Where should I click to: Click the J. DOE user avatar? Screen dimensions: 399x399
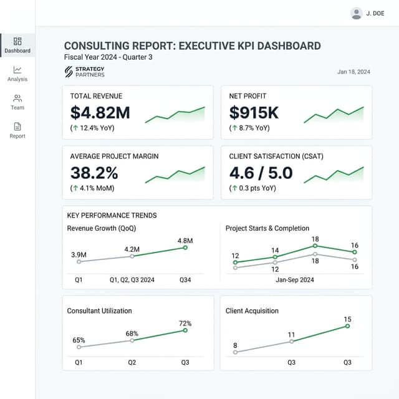pos(356,13)
